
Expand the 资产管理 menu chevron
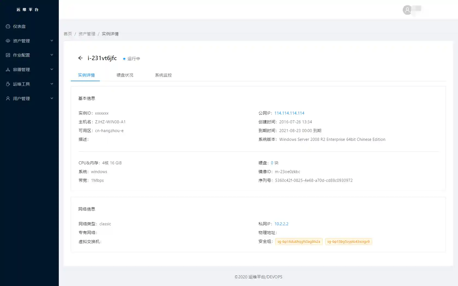[52, 41]
